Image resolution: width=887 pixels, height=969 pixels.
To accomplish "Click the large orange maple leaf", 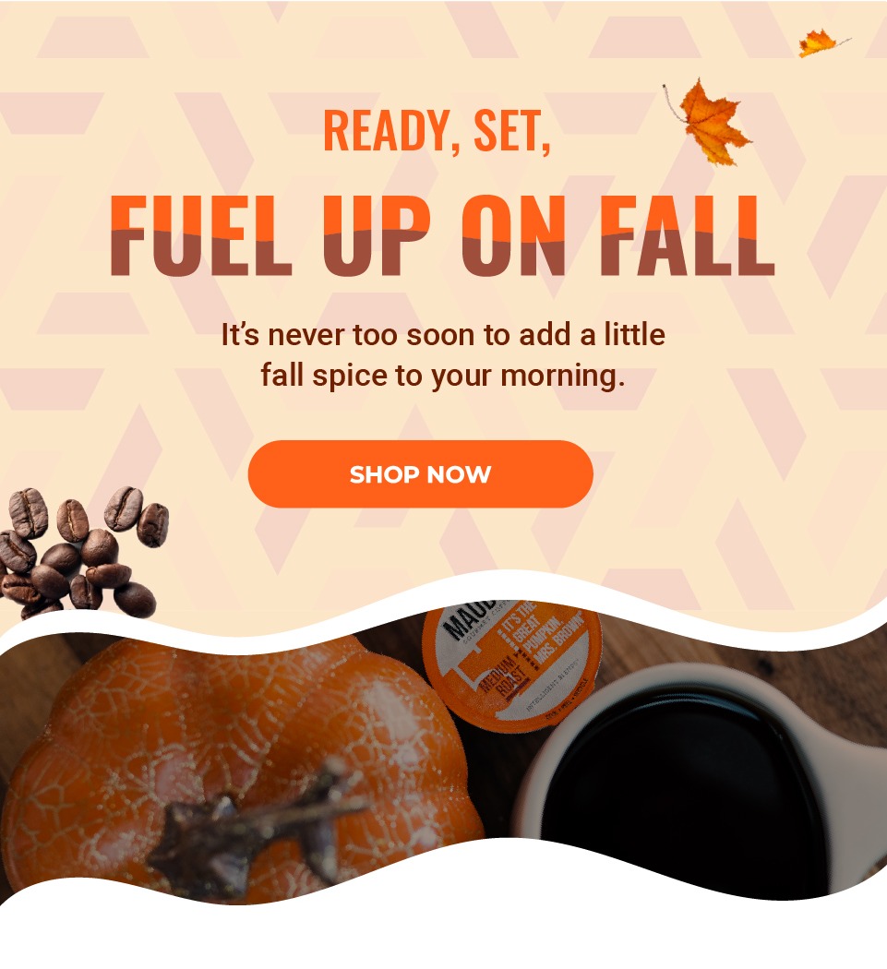I will point(710,123).
